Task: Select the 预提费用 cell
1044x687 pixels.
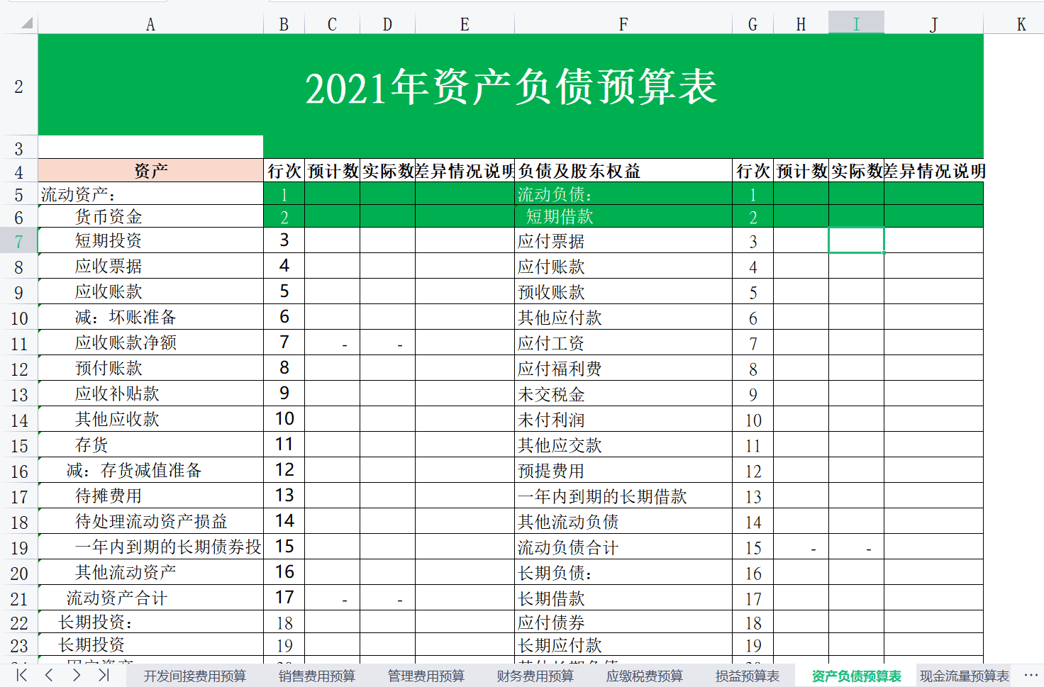Action: (623, 471)
